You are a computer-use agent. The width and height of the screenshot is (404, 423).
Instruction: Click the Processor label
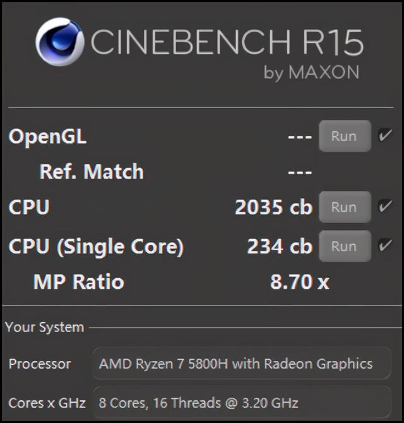click(x=40, y=364)
